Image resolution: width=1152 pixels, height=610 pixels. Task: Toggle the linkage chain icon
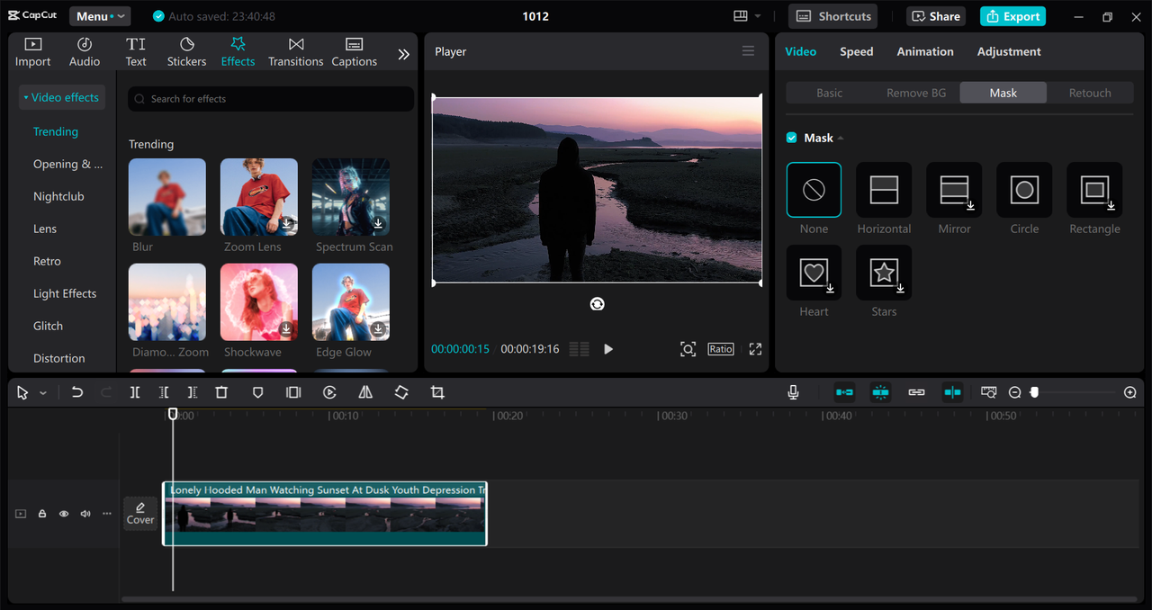click(x=916, y=392)
